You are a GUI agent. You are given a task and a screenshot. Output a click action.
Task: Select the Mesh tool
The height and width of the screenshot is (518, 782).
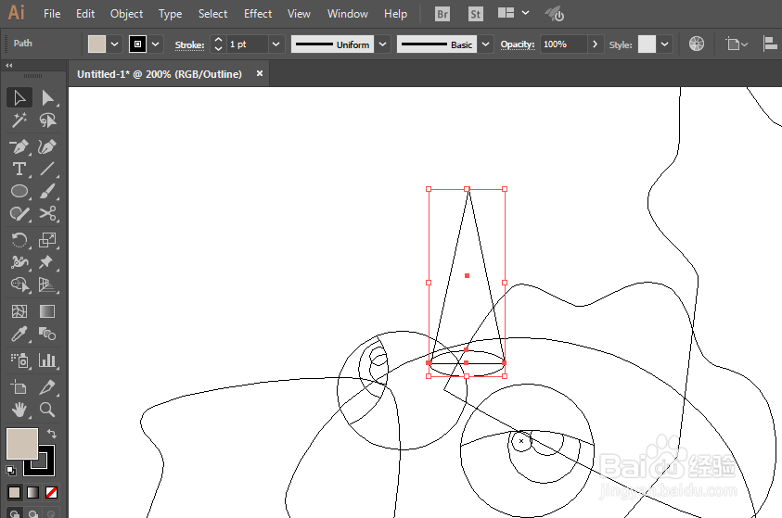pyautogui.click(x=19, y=311)
